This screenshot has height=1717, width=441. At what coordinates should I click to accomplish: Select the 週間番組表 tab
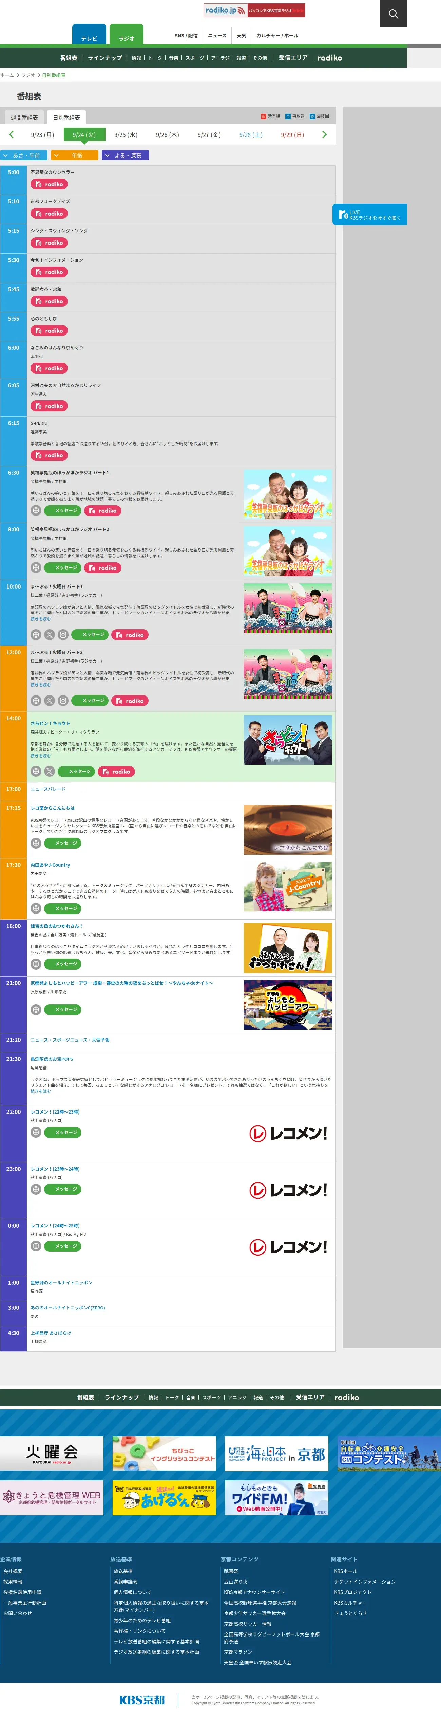click(24, 117)
